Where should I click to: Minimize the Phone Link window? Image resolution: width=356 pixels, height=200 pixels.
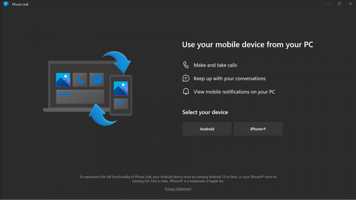328,4
